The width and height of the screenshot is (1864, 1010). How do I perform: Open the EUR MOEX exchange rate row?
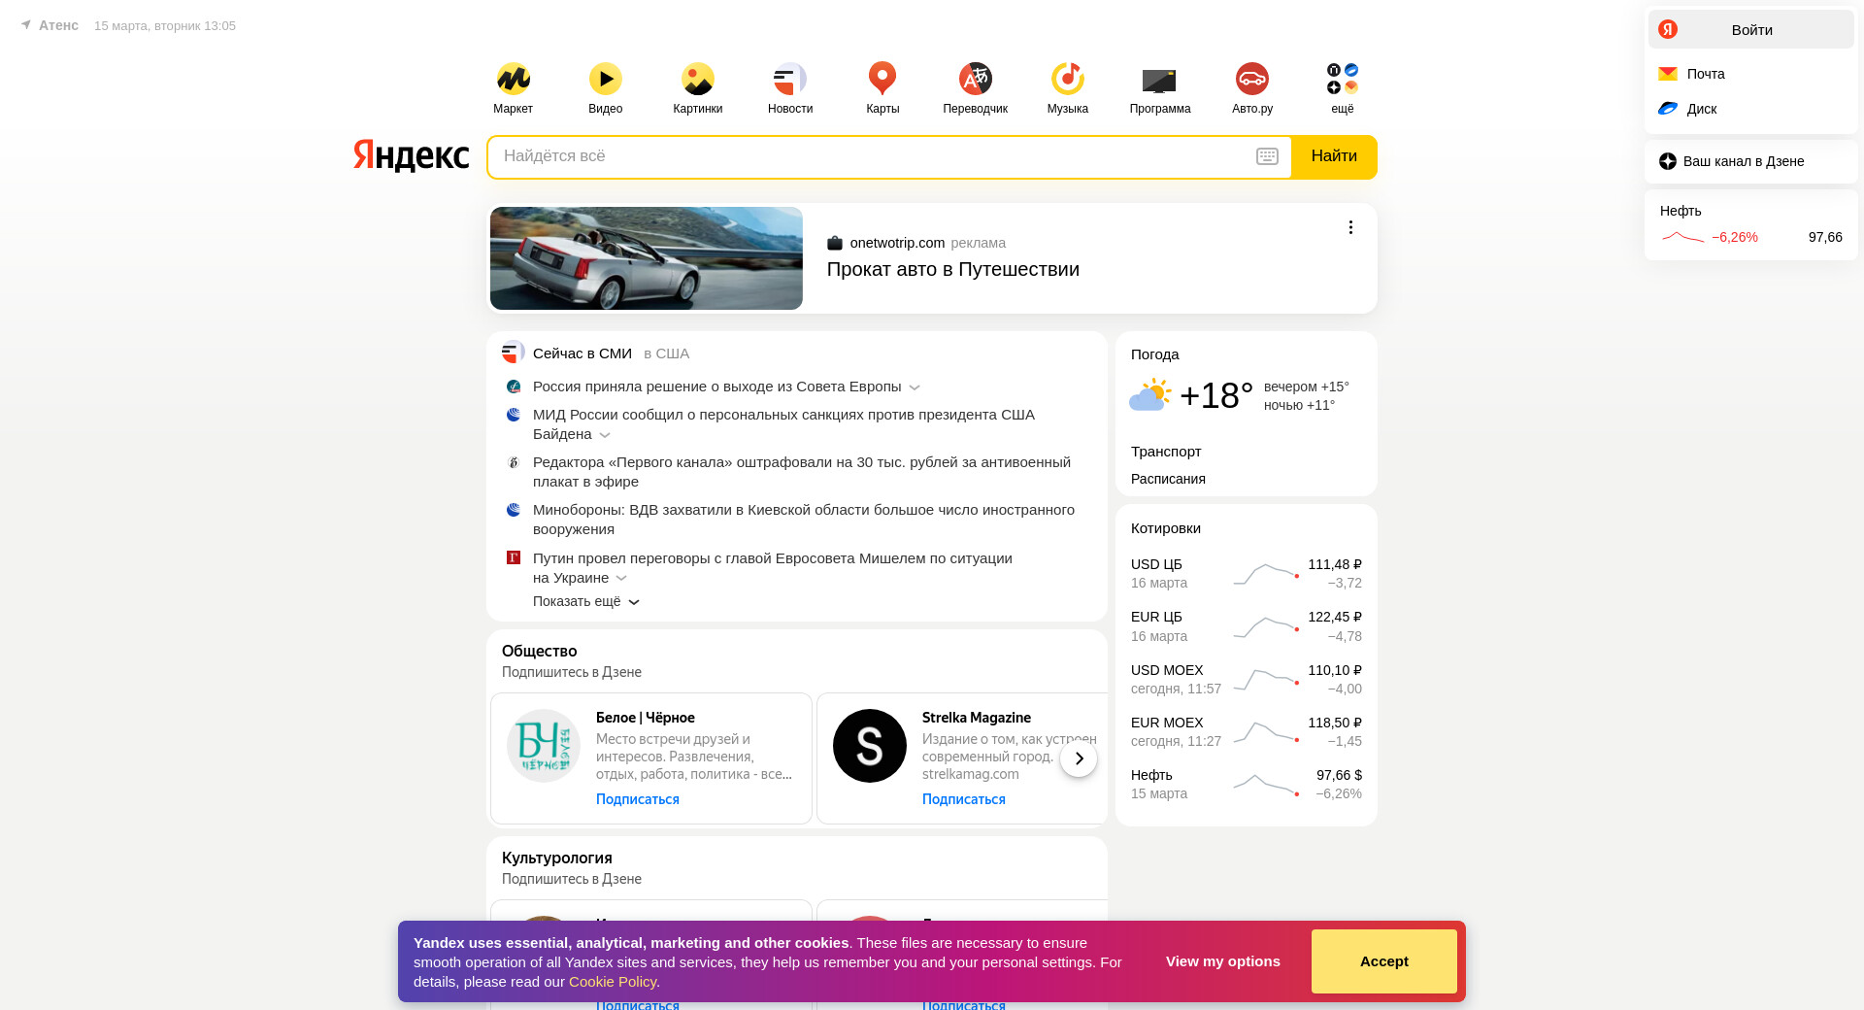(x=1247, y=732)
